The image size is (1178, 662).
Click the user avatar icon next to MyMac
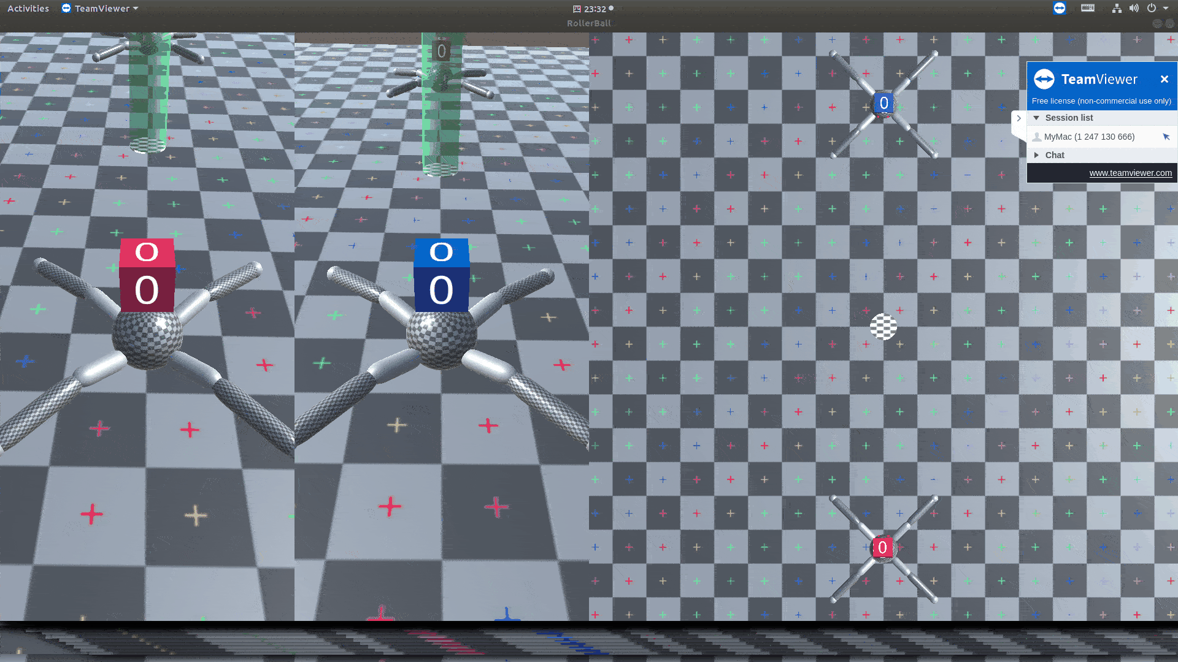coord(1037,137)
